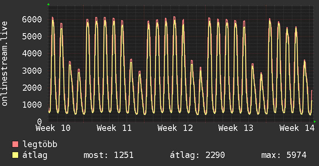Screen dimensions: 319x166
Task: Click the green arrow at x-axis end
Action: pyautogui.click(x=315, y=122)
